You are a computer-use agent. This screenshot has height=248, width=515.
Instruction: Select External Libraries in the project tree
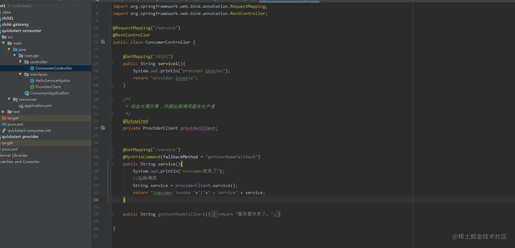click(x=14, y=155)
